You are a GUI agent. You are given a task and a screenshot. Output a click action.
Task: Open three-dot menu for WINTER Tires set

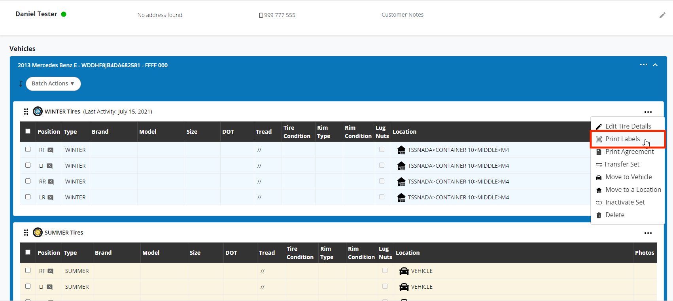(x=648, y=112)
